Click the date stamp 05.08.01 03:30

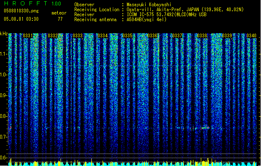click(21, 19)
